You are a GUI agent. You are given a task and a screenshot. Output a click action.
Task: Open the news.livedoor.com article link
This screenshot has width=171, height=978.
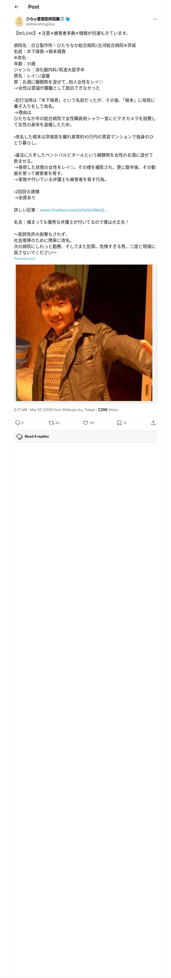pos(73,210)
